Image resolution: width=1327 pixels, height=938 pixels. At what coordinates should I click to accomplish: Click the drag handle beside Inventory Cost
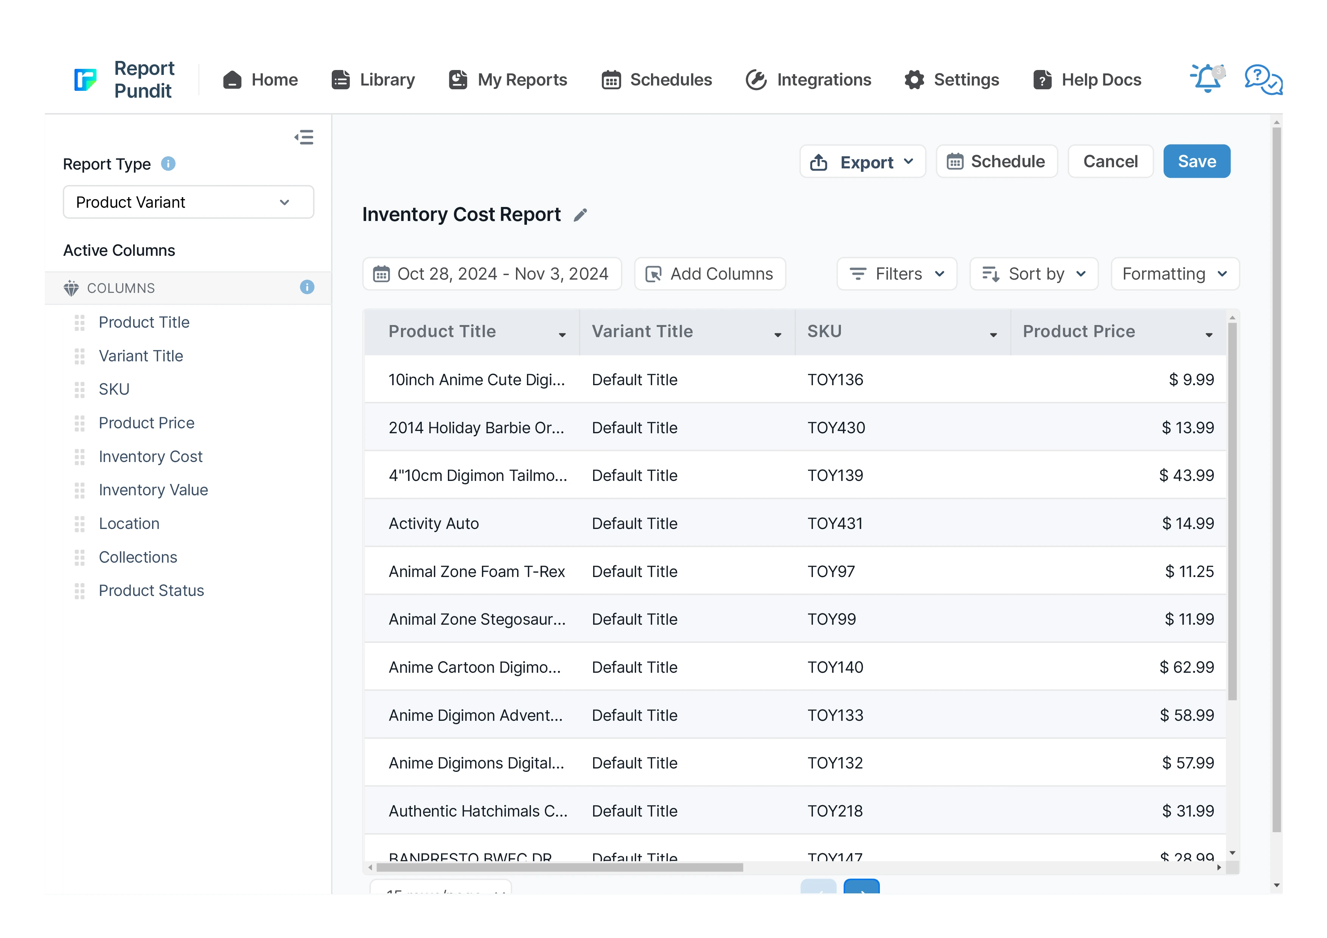click(80, 457)
